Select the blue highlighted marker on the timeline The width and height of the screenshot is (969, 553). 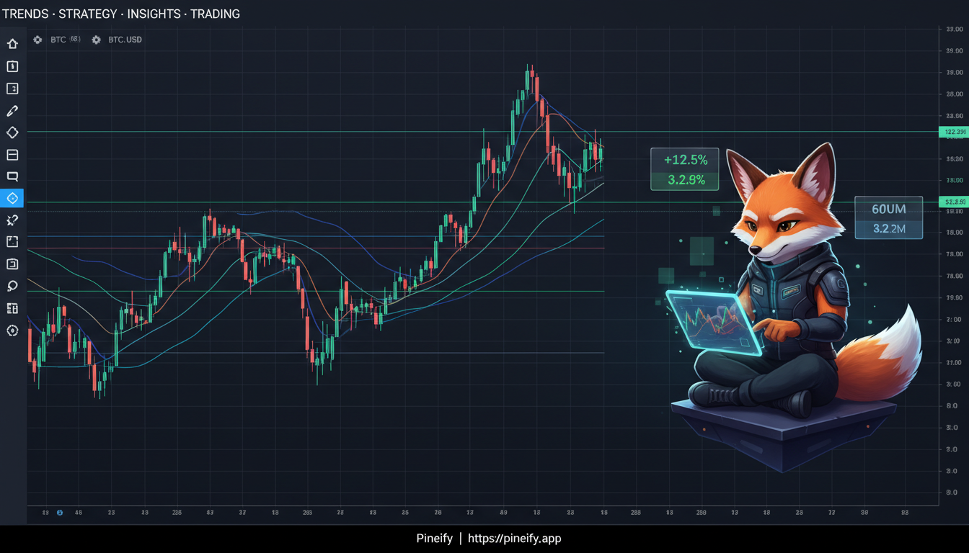[x=60, y=513]
